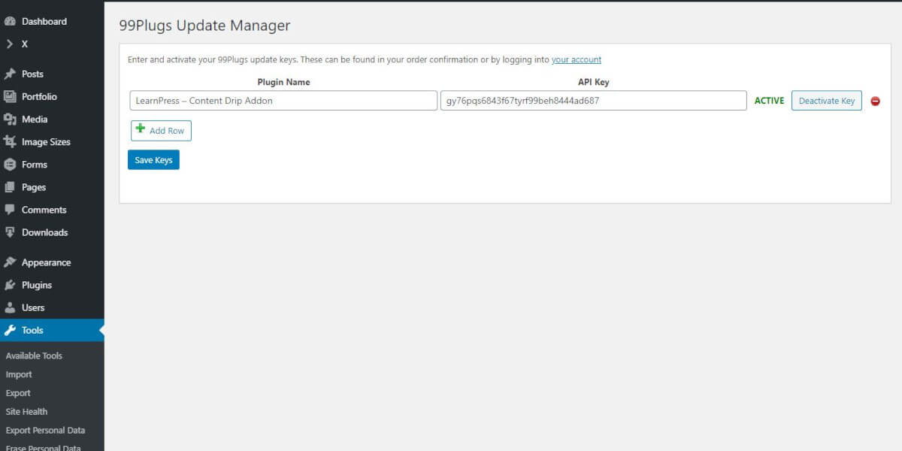Viewport: 902px width, 451px height.
Task: Click the Appearance paintbrush icon
Action: coord(10,262)
